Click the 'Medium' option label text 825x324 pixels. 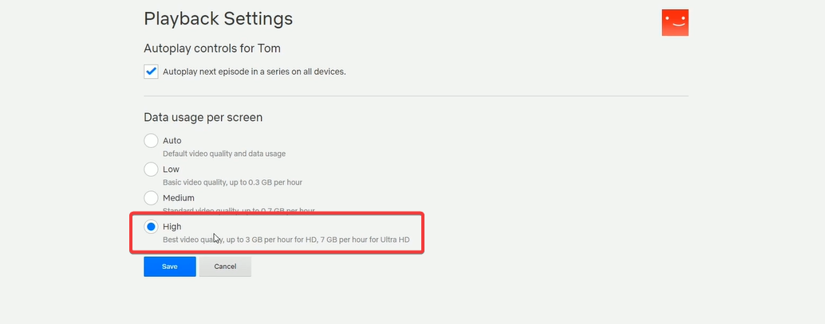tap(178, 197)
